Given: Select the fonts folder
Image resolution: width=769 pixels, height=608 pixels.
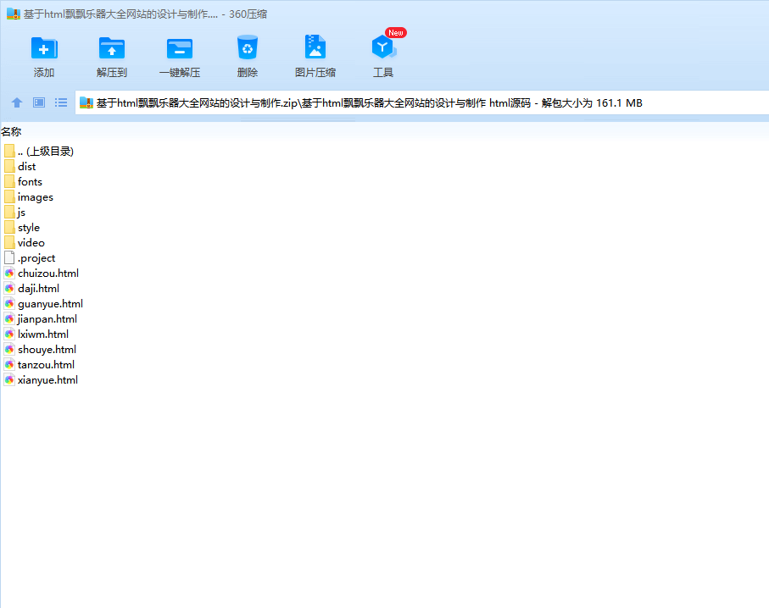Looking at the screenshot, I should 23,182.
